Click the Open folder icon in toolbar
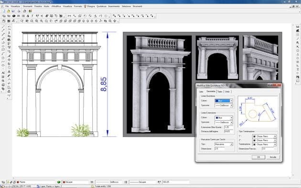Image resolution: width=301 pixels, height=188 pixels. click(x=8, y=11)
